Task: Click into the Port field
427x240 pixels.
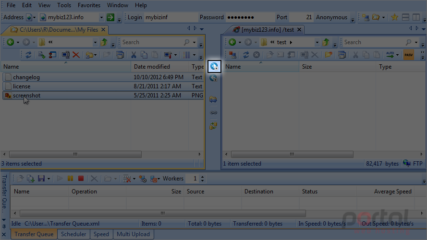Action: (301, 17)
